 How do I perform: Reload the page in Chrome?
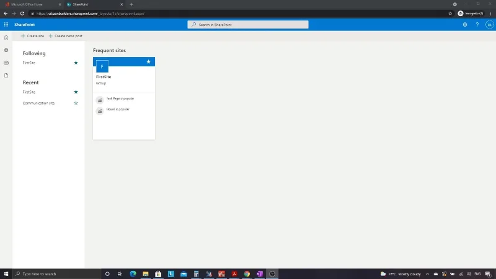[22, 14]
